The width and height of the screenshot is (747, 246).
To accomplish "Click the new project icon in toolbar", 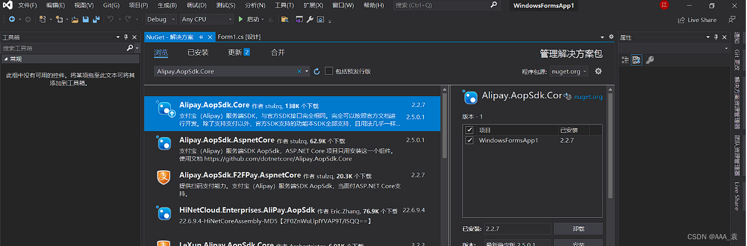I will point(43,19).
